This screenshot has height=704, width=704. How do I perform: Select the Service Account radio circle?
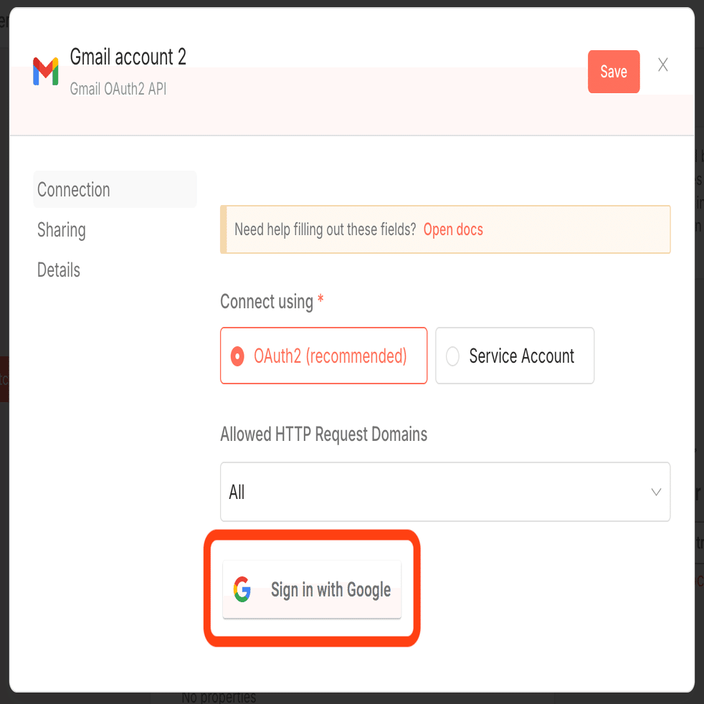(452, 356)
